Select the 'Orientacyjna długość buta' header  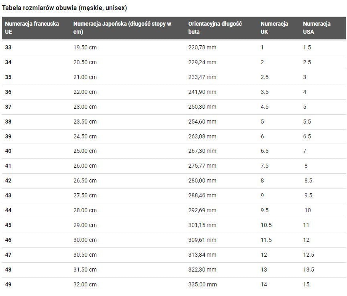[x=215, y=28]
